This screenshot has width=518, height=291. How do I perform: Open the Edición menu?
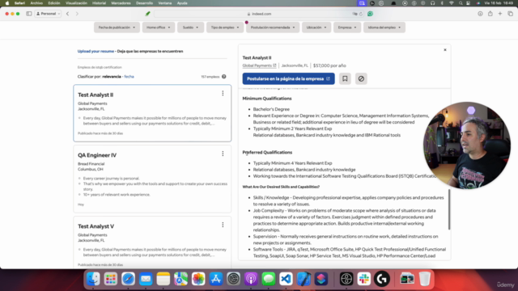(54, 3)
